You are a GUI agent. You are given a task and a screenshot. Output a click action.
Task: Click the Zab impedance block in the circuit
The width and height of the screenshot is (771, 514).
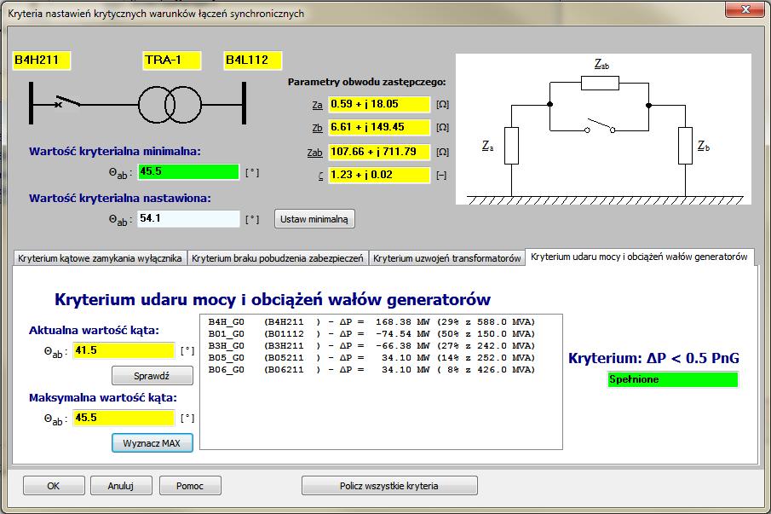pyautogui.click(x=600, y=84)
